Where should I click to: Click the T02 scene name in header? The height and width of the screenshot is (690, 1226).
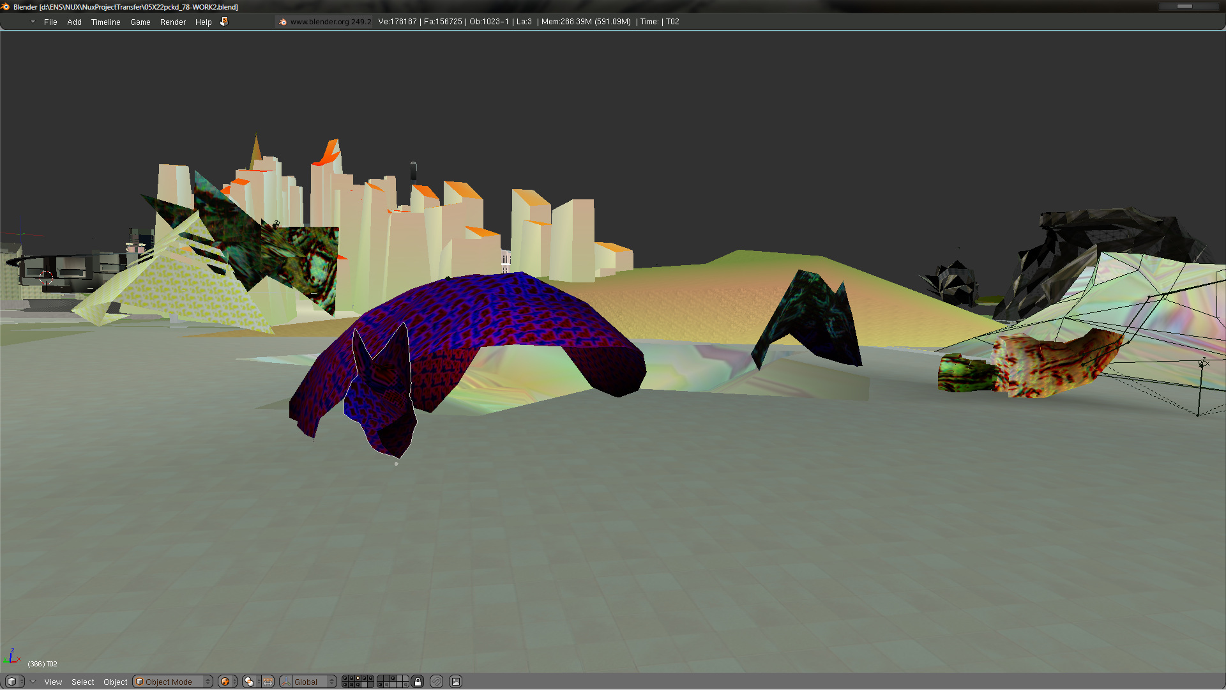coord(672,22)
